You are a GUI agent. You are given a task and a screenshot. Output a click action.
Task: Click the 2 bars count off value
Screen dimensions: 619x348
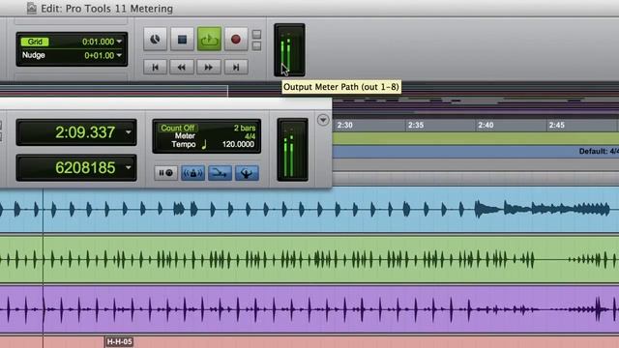pos(245,128)
